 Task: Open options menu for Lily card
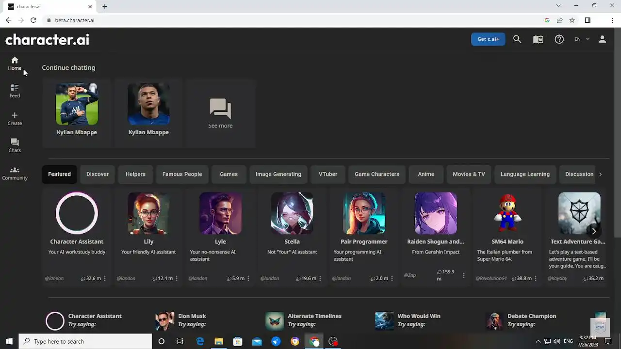(x=177, y=279)
